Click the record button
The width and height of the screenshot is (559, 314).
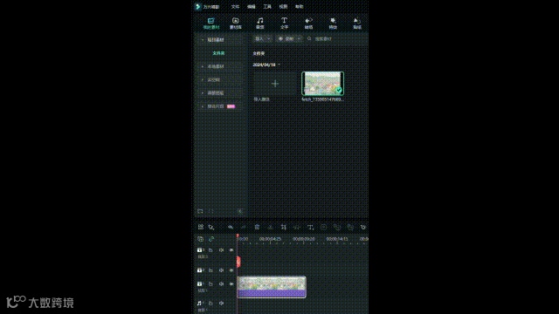click(x=286, y=38)
